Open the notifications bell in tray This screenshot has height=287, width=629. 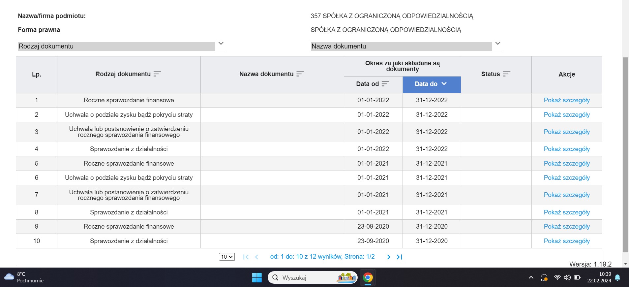pyautogui.click(x=617, y=278)
